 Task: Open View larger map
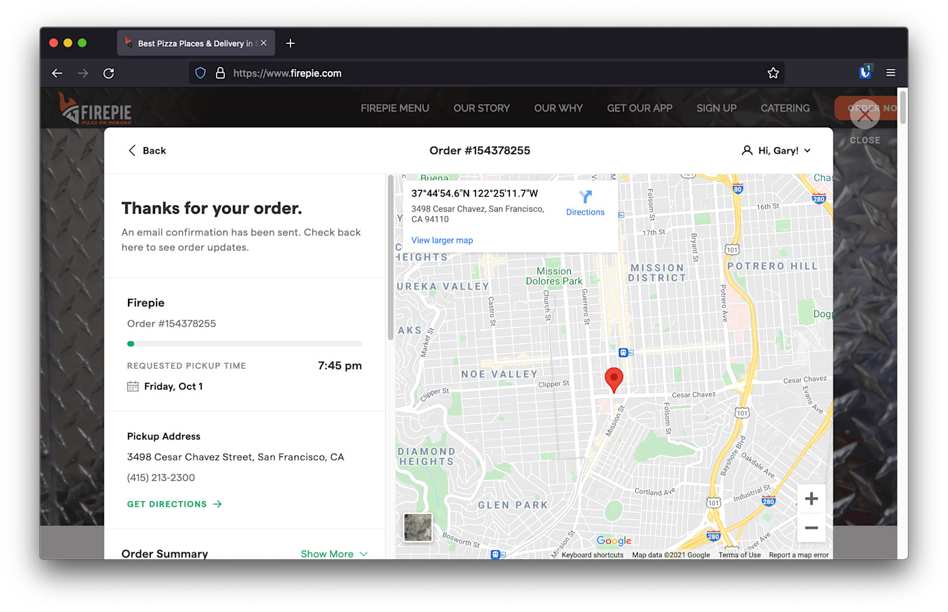click(x=441, y=240)
